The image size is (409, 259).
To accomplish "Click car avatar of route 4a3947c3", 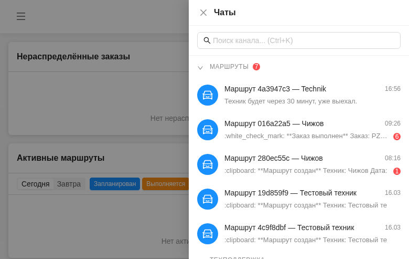I will click(x=208, y=95).
